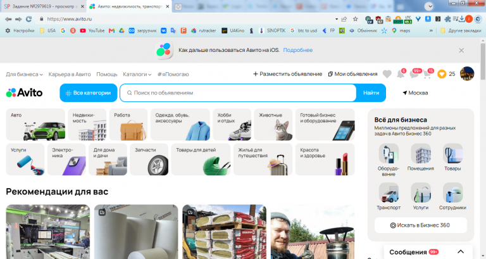Open the shopping cart with 15 badge
The width and height of the screenshot is (486, 259).
click(427, 74)
